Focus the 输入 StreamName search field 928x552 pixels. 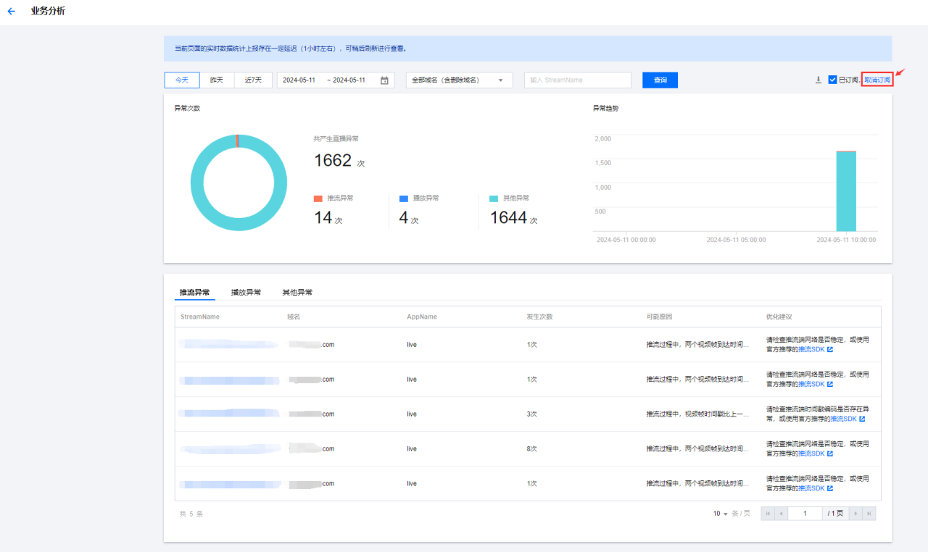578,80
